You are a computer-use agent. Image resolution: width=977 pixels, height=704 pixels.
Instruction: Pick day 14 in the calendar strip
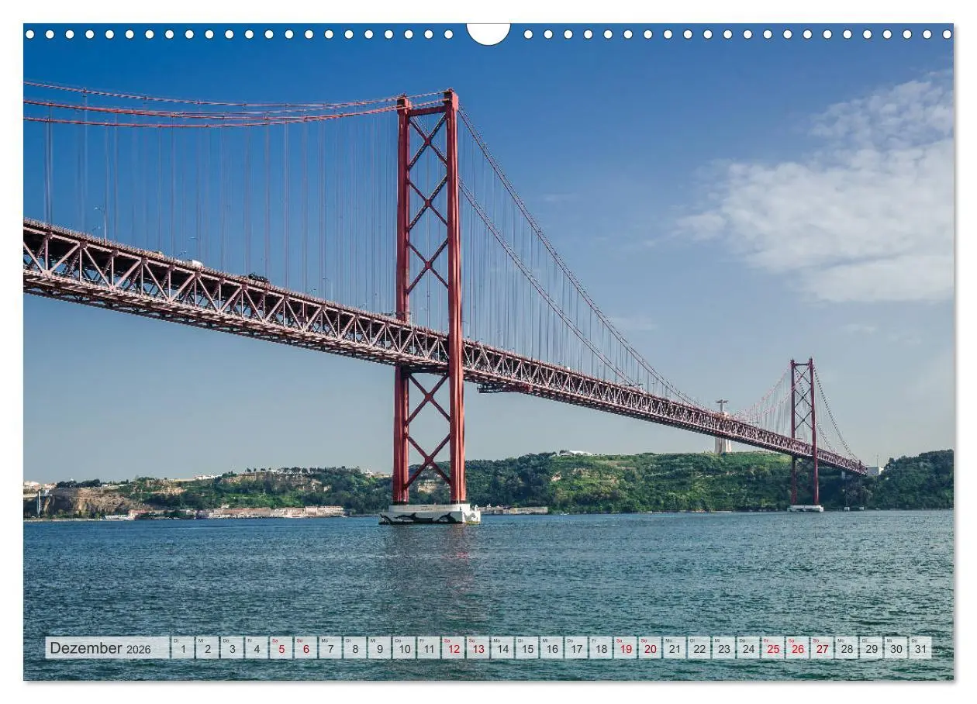coord(502,648)
